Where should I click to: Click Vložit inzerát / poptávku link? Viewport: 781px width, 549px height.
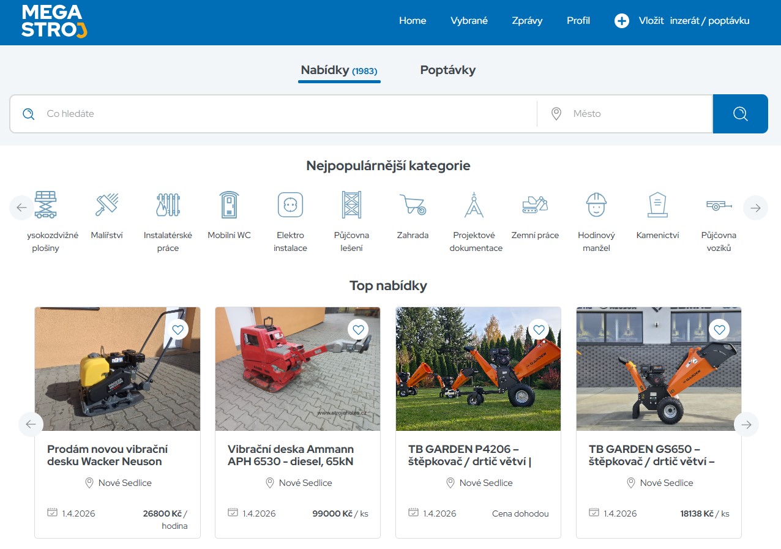click(694, 21)
